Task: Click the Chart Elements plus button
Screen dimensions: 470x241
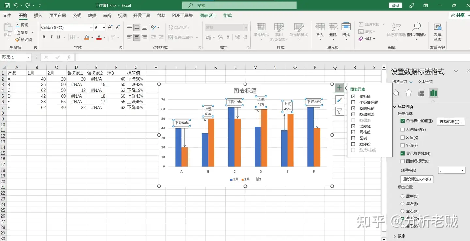Action: [x=339, y=88]
